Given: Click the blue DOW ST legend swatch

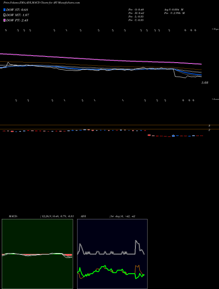Looking at the screenshot, I should tap(5, 10).
